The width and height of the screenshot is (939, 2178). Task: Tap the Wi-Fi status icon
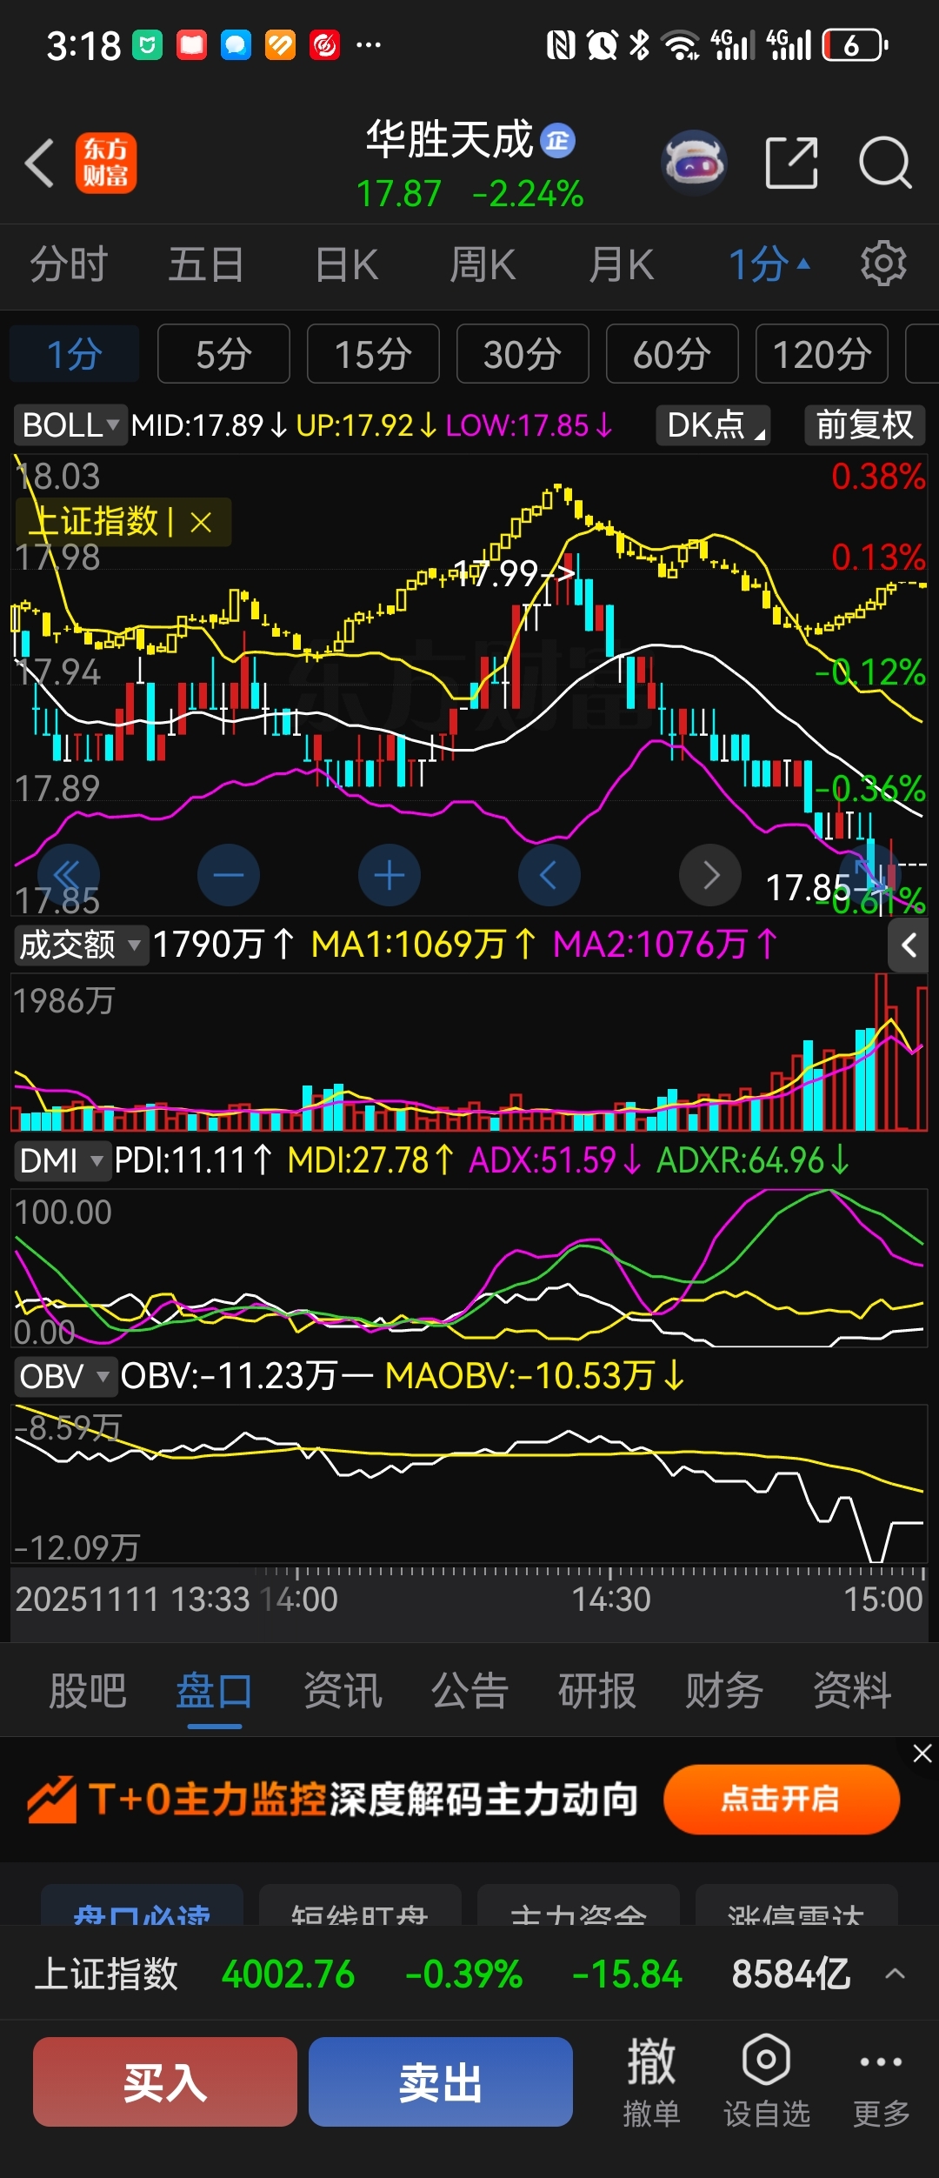(x=682, y=44)
